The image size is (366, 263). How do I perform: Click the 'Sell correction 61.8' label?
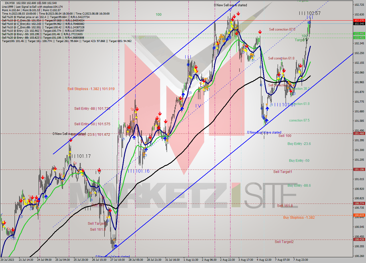281,58
